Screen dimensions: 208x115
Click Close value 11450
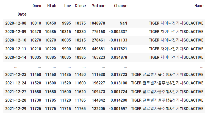pos(80,75)
